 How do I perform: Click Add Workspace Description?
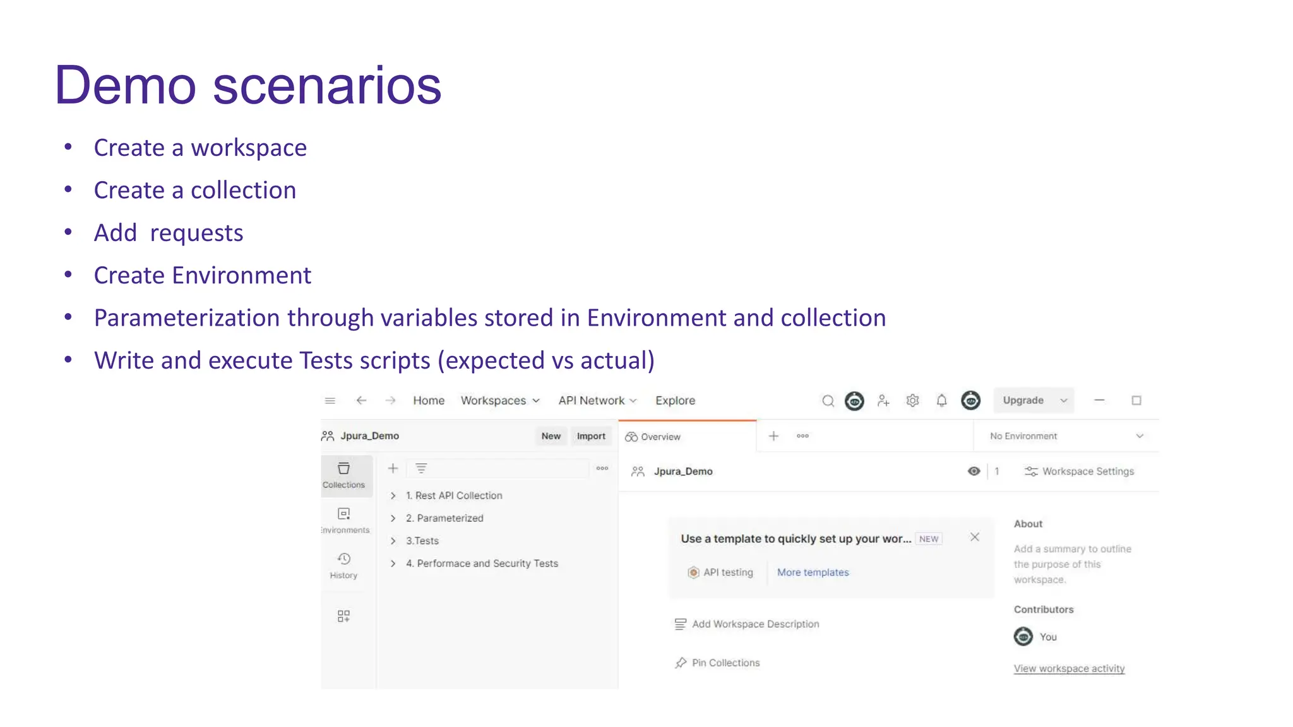tap(747, 624)
